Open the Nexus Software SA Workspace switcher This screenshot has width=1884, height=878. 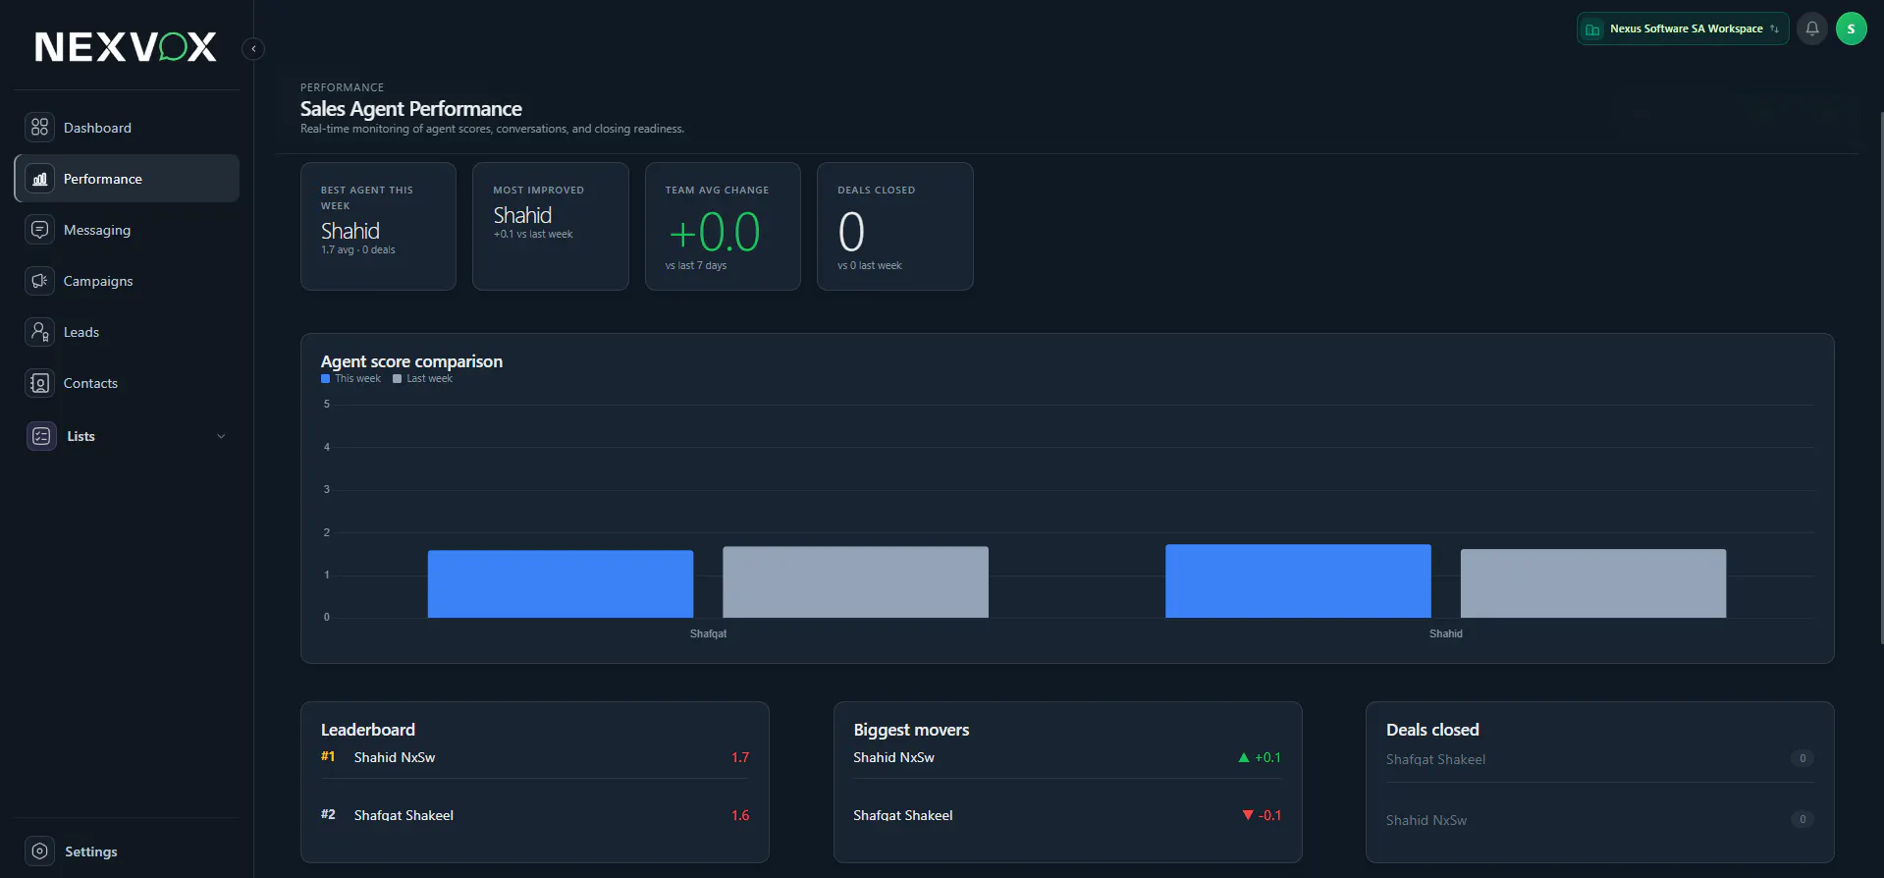pyautogui.click(x=1682, y=28)
